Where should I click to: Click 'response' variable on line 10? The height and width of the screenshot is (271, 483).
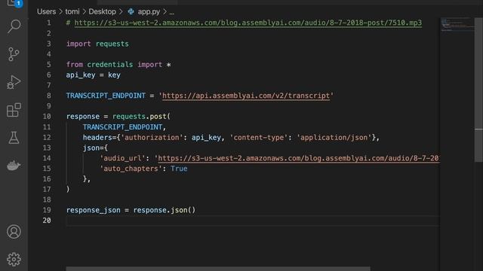pos(83,117)
